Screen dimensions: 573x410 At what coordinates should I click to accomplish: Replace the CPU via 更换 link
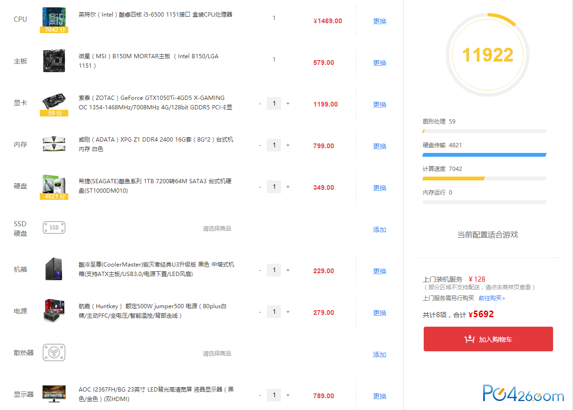(380, 21)
